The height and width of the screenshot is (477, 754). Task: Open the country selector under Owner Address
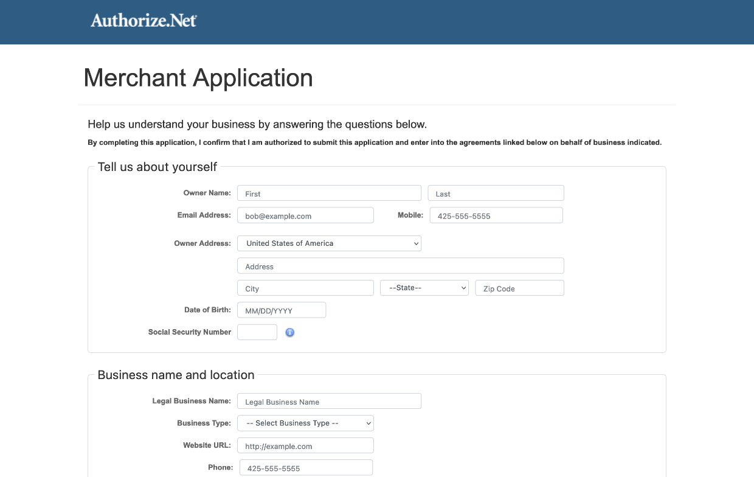(329, 243)
